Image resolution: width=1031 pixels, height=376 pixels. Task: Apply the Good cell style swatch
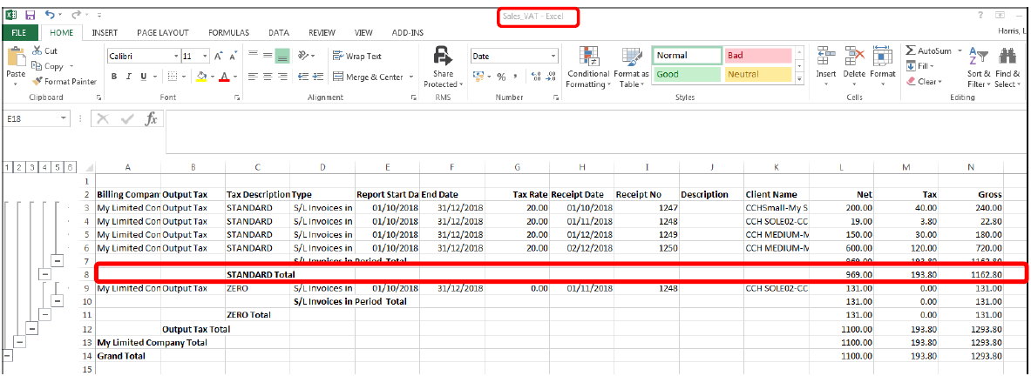[687, 75]
